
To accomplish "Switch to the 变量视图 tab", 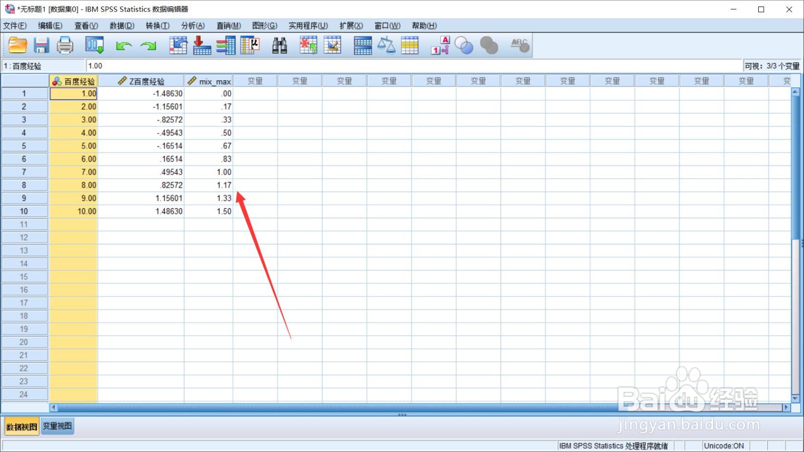I will click(57, 426).
